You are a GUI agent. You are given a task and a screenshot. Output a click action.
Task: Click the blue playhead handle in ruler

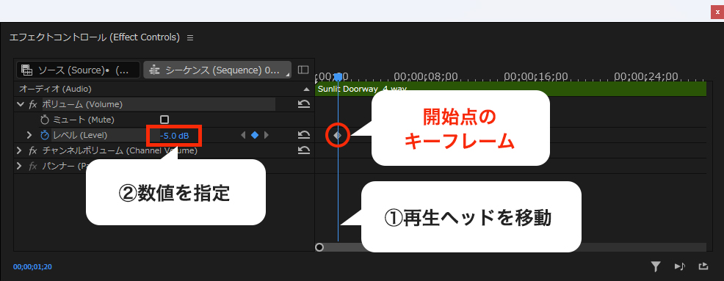(x=338, y=76)
